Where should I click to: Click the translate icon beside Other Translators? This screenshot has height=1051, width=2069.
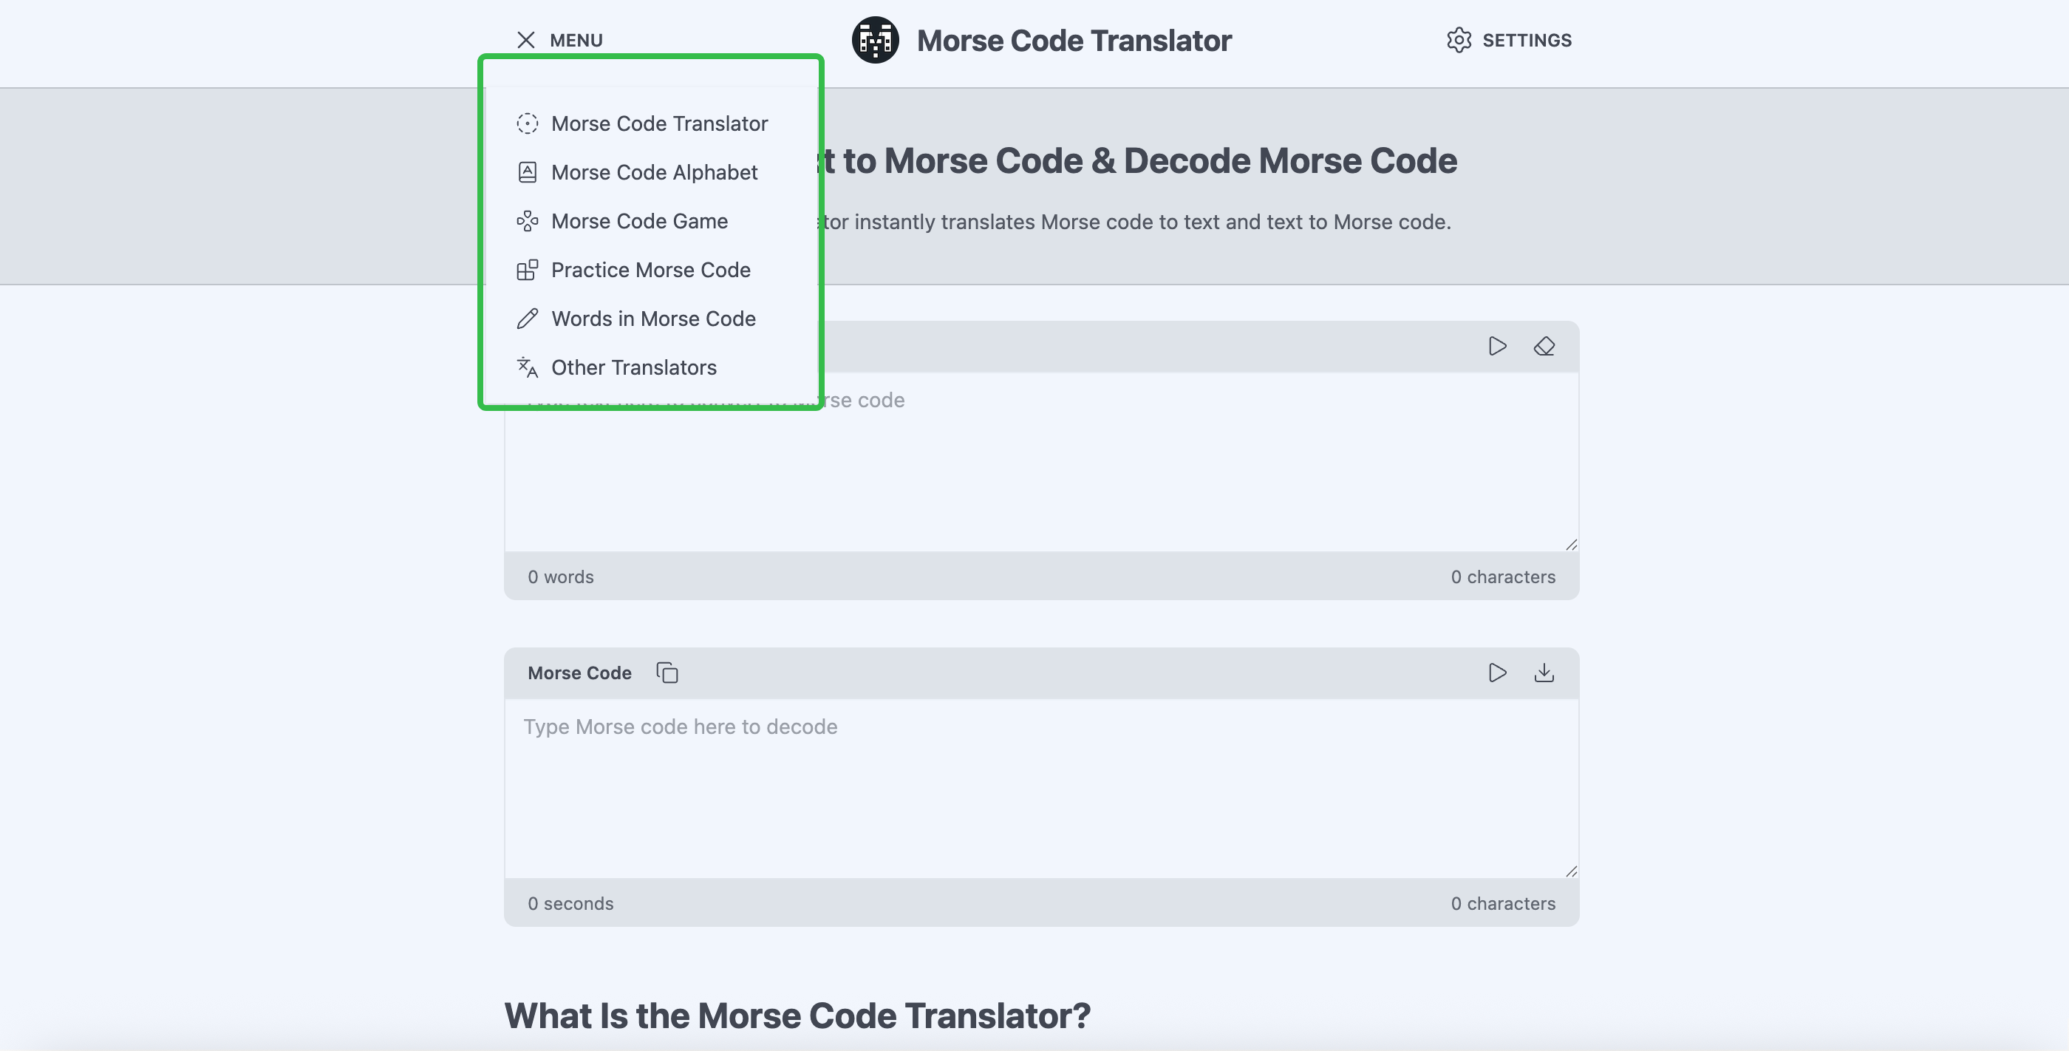point(527,367)
